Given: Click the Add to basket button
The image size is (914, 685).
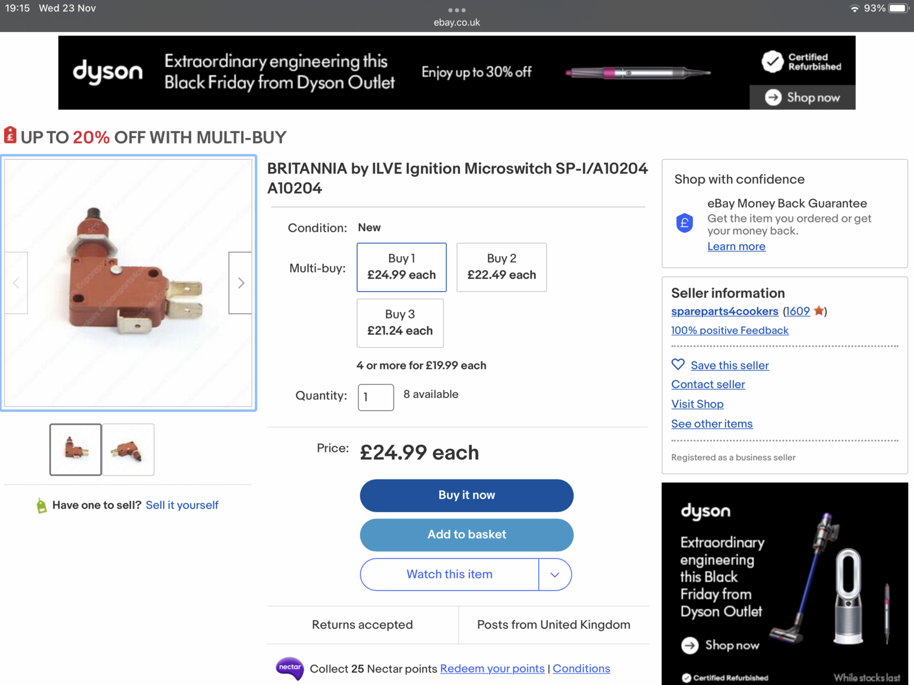Looking at the screenshot, I should [467, 535].
